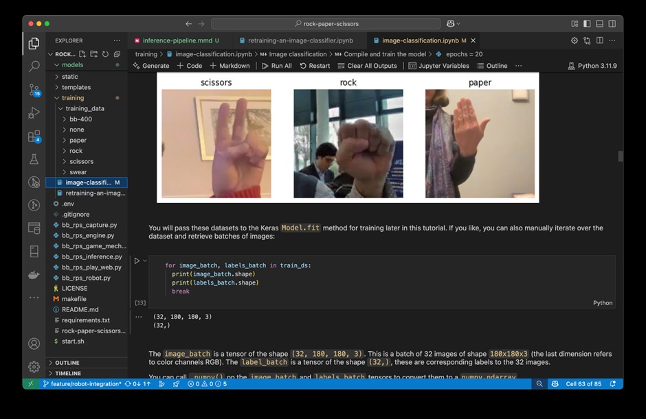Open notebook settings gear icon
The height and width of the screenshot is (419, 646).
click(x=575, y=40)
